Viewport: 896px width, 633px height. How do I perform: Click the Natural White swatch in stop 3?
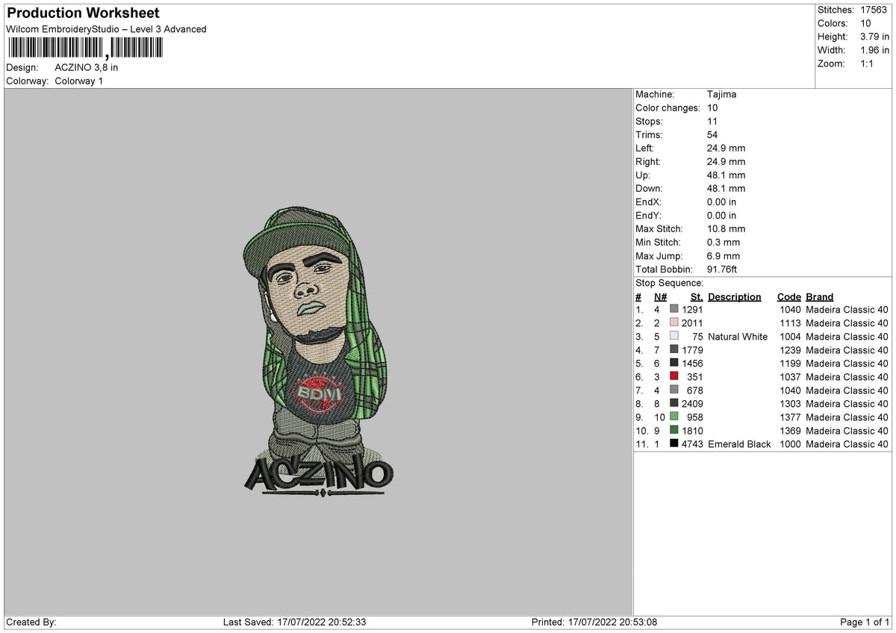pos(674,336)
